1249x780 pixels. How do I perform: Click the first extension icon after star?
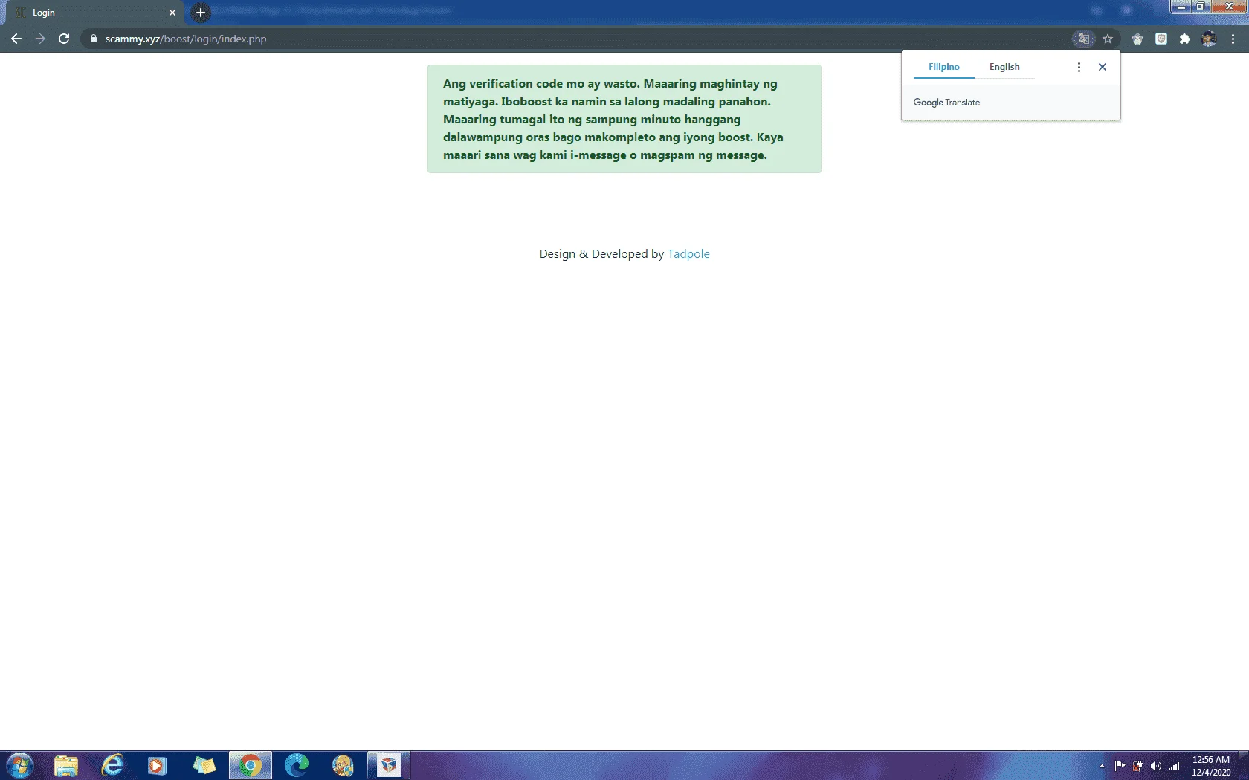(x=1137, y=39)
